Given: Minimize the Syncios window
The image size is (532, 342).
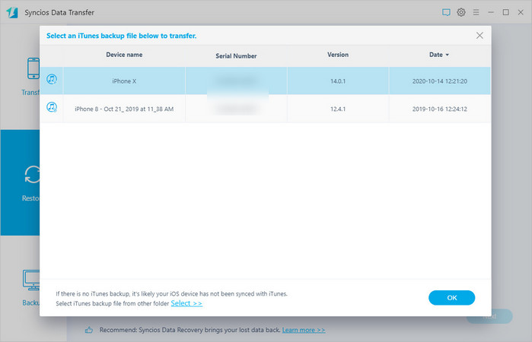Looking at the screenshot, I should click(491, 12).
